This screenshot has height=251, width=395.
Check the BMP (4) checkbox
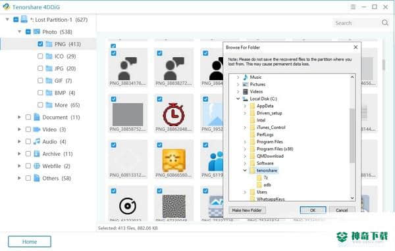[x=40, y=93]
